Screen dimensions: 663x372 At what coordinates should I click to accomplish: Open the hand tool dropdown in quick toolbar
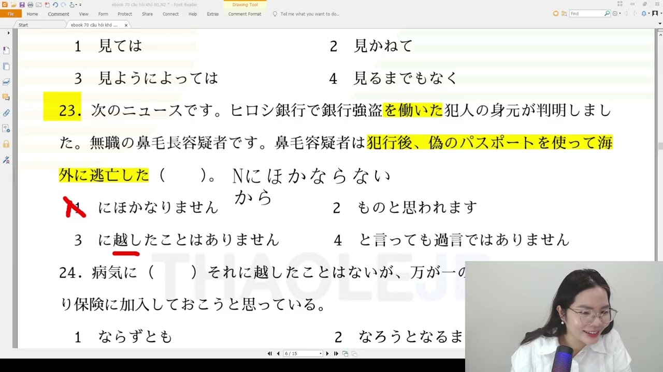(x=76, y=5)
